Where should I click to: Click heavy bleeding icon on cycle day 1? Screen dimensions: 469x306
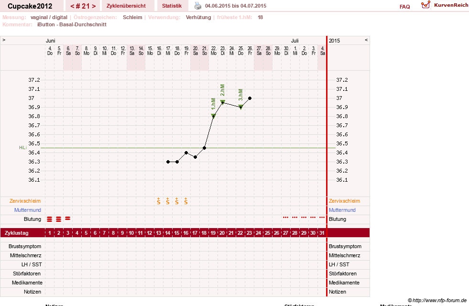point(49,219)
